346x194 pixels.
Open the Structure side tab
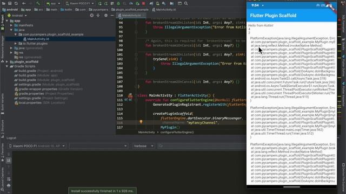[x=2, y=129]
